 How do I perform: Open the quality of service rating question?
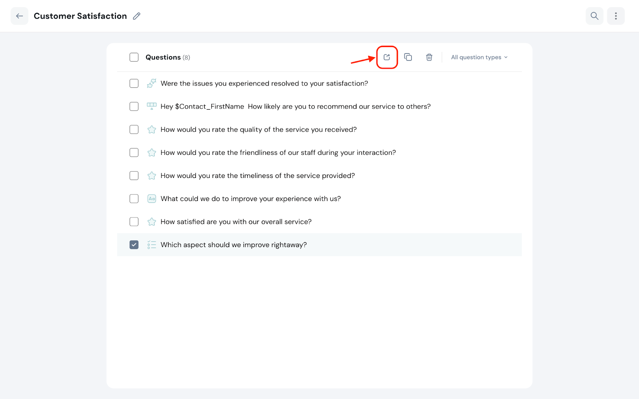pos(258,130)
